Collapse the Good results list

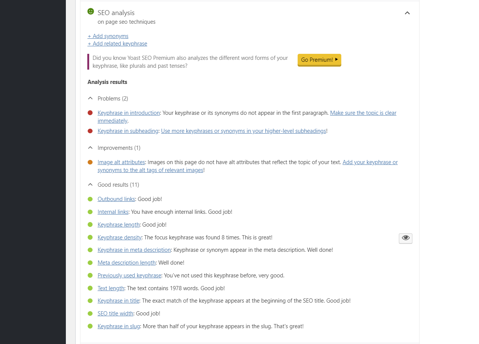pos(90,184)
